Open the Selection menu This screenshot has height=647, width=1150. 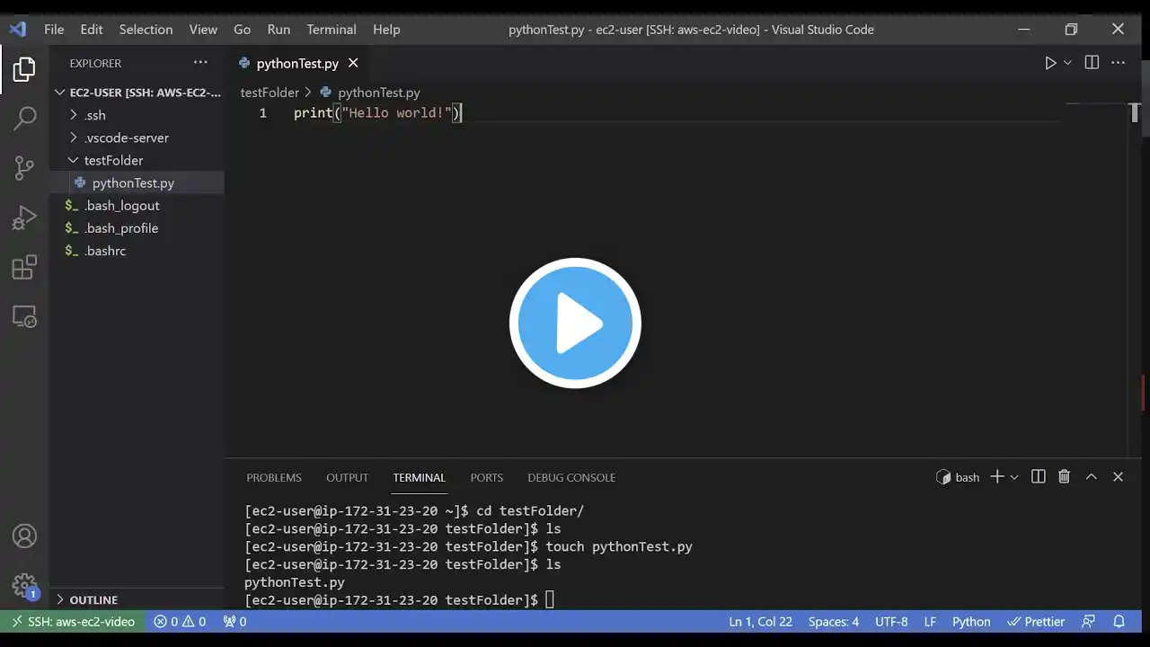(x=146, y=29)
